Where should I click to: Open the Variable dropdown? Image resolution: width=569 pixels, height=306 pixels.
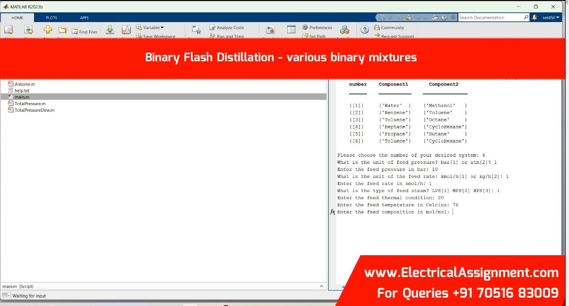[x=150, y=27]
